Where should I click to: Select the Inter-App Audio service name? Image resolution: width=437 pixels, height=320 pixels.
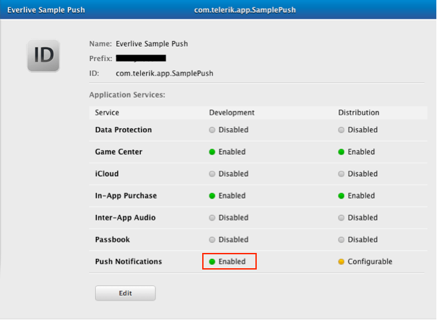pos(124,218)
